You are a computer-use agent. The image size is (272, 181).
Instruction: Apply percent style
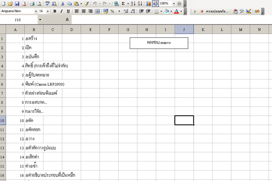(112, 11)
